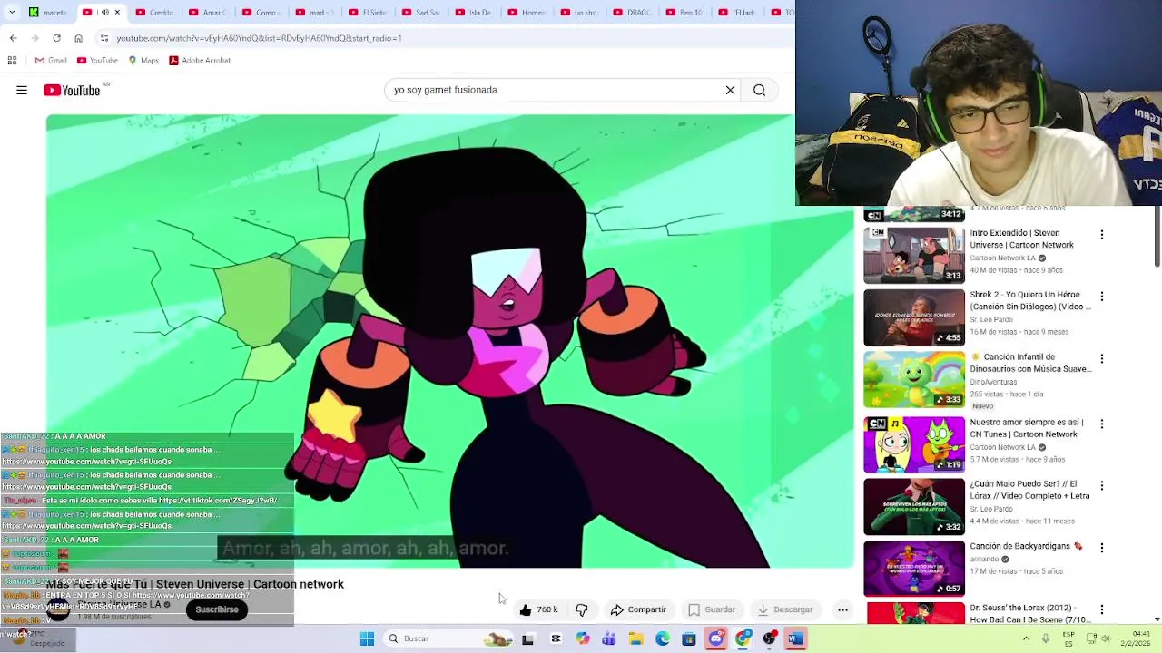Switch to the 'Credito' browser tab
This screenshot has height=653, width=1162.
(x=155, y=12)
